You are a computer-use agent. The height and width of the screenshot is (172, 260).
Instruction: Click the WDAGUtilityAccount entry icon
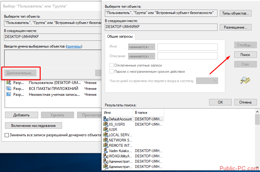coord(106,156)
